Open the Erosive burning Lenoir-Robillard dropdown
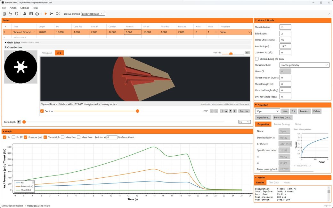This screenshot has height=208, width=333. coord(93,14)
